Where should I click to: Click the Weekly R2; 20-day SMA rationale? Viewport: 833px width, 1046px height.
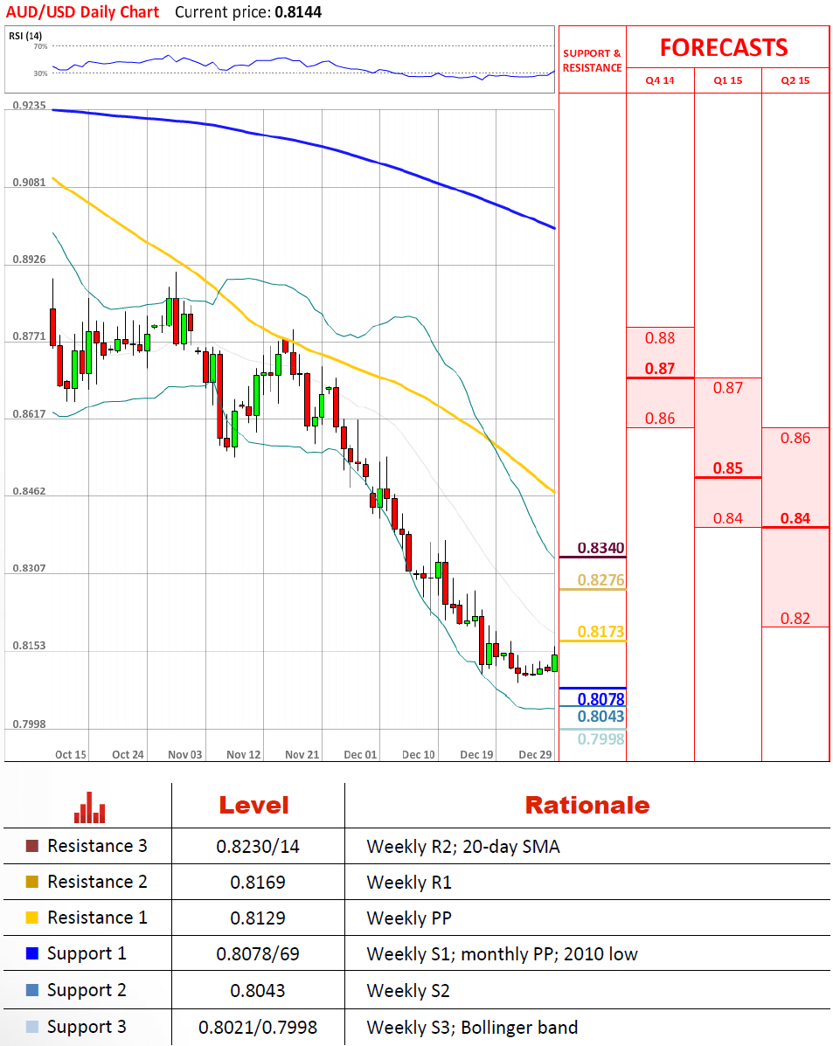click(463, 847)
